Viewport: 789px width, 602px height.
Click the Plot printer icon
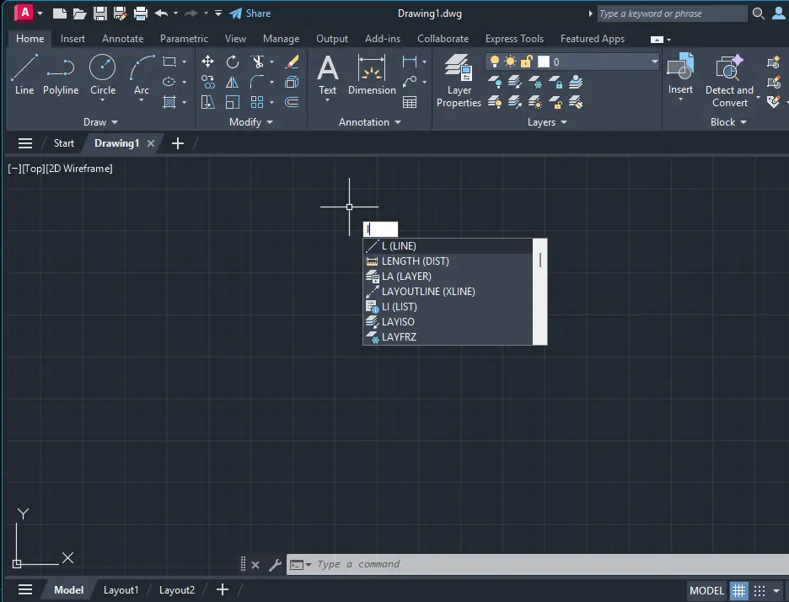(141, 13)
